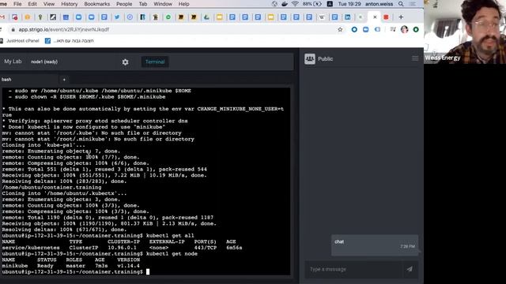Screen dimensions: 506x284
Task: Select the My Lab section
Action: click(13, 62)
